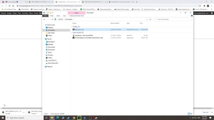
Task: Open the Royalty Free Music bookmark
Action: (149, 9)
